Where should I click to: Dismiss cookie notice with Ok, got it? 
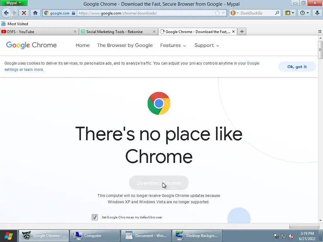297,67
